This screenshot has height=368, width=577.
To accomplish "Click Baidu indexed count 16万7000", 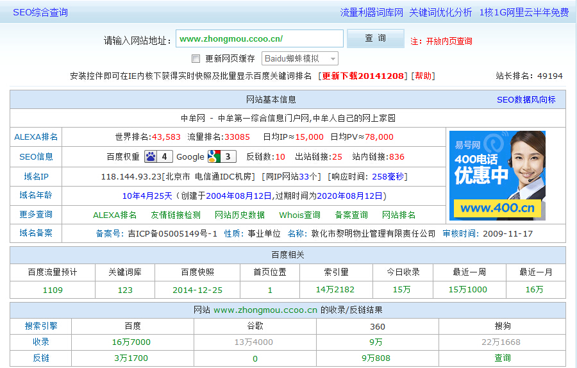I will pyautogui.click(x=131, y=342).
